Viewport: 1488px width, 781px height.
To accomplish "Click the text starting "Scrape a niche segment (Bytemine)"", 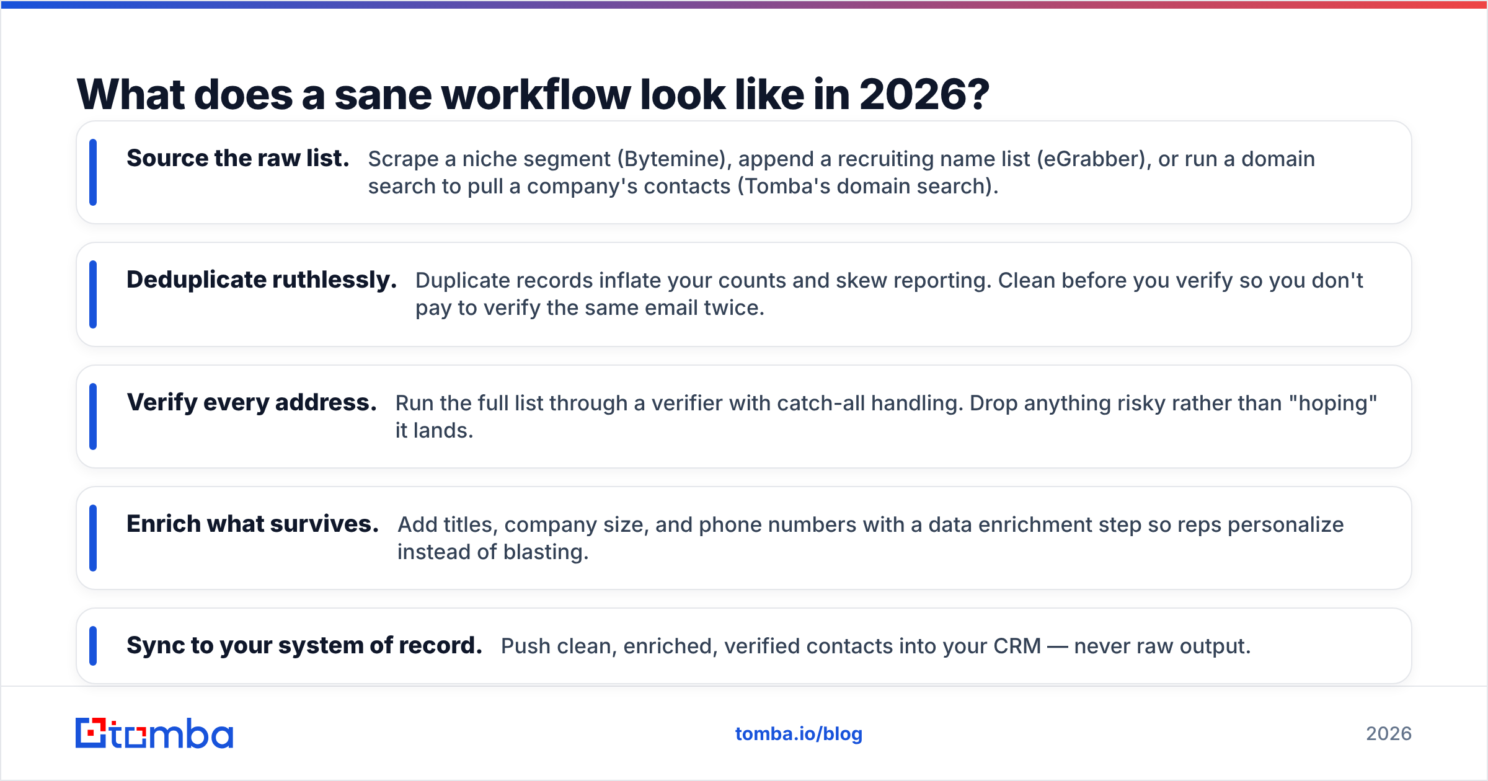I will tap(841, 172).
